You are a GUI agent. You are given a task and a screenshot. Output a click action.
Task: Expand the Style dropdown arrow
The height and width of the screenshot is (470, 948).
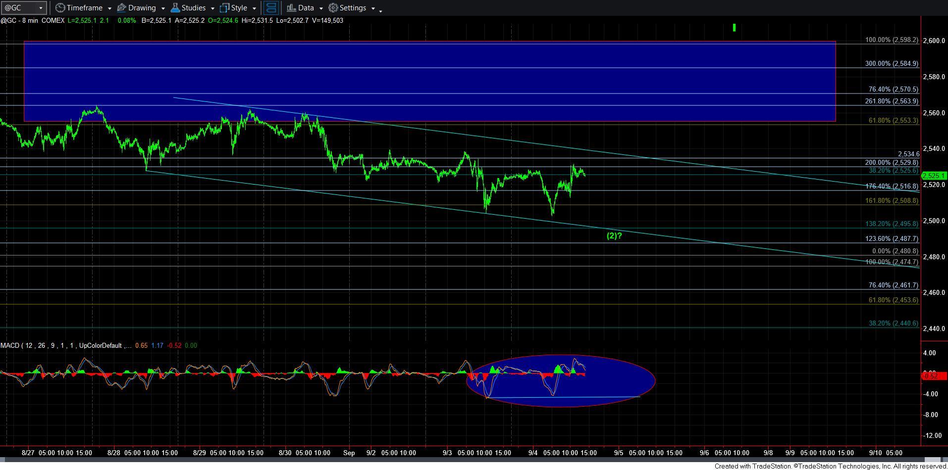tap(254, 8)
